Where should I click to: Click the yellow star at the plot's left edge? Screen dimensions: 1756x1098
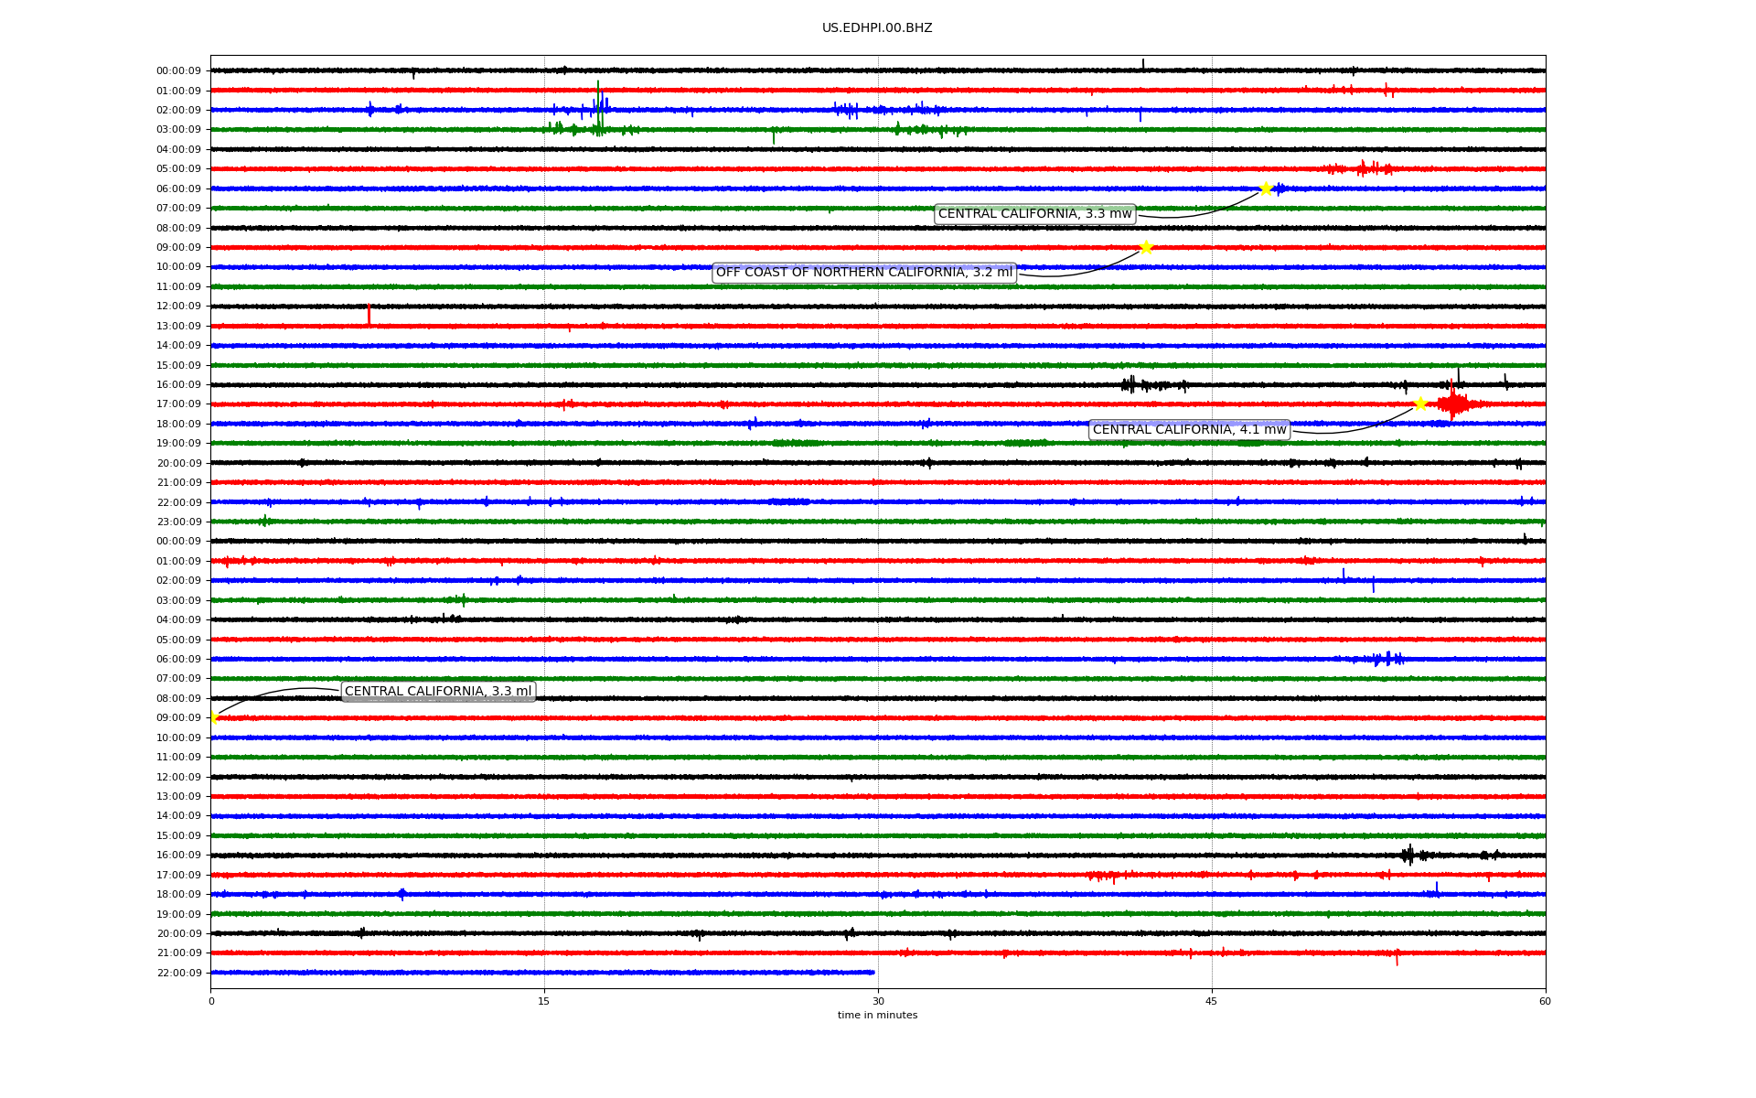(x=213, y=717)
